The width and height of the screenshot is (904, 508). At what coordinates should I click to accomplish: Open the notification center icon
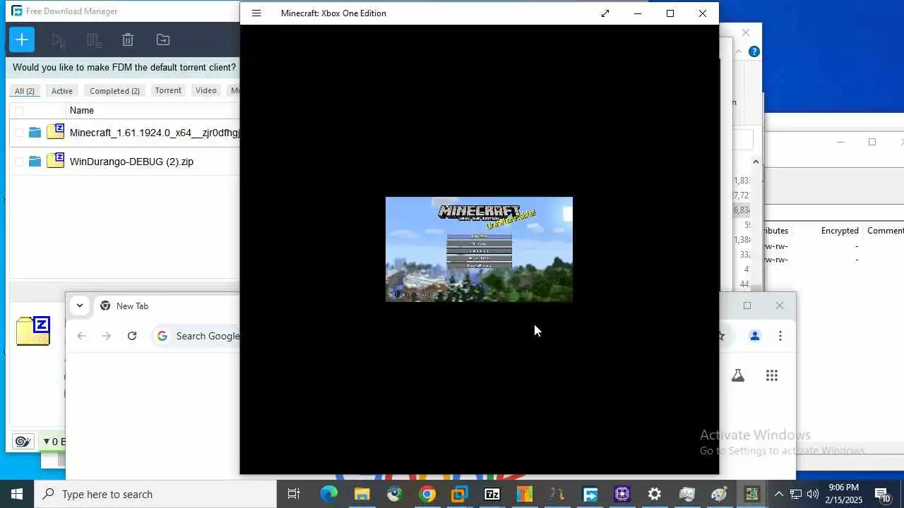point(882,494)
